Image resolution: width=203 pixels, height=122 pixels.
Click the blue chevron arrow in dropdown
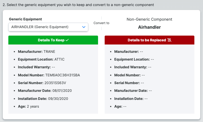(x=84, y=27)
